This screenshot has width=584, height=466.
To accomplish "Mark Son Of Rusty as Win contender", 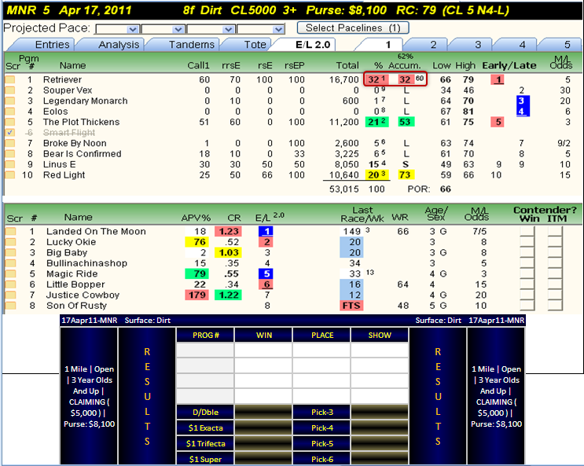I will 527,306.
